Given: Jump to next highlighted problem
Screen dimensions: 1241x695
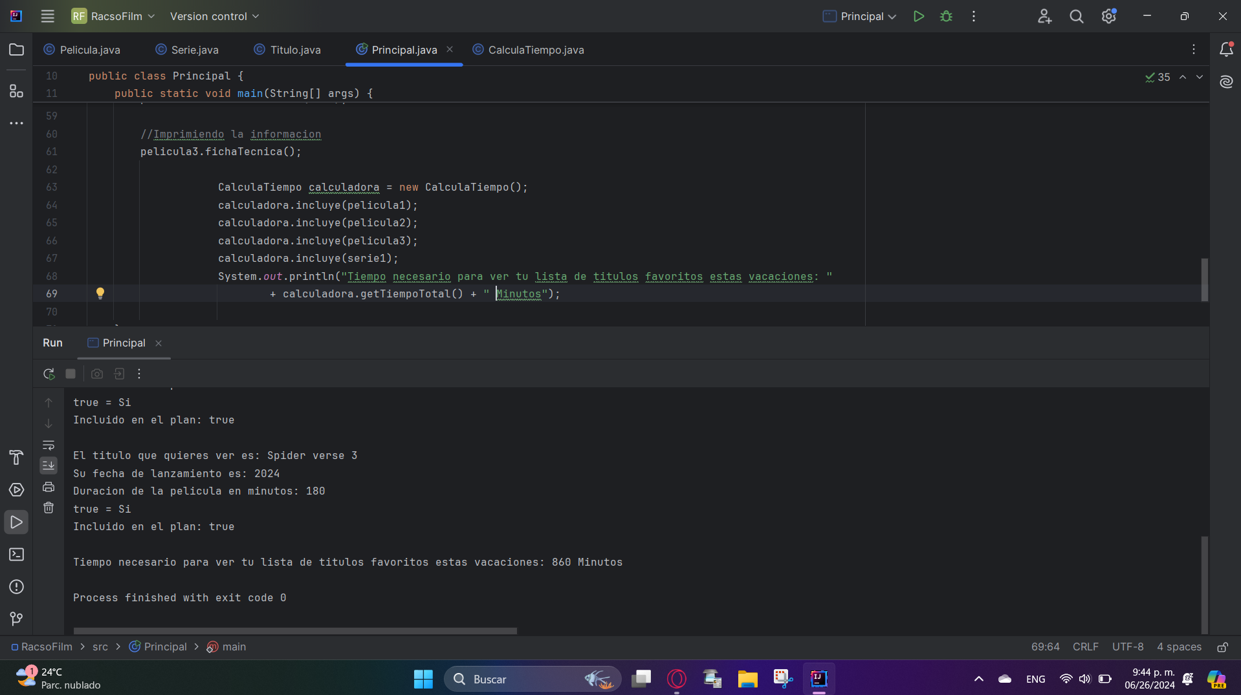Looking at the screenshot, I should click(1200, 77).
